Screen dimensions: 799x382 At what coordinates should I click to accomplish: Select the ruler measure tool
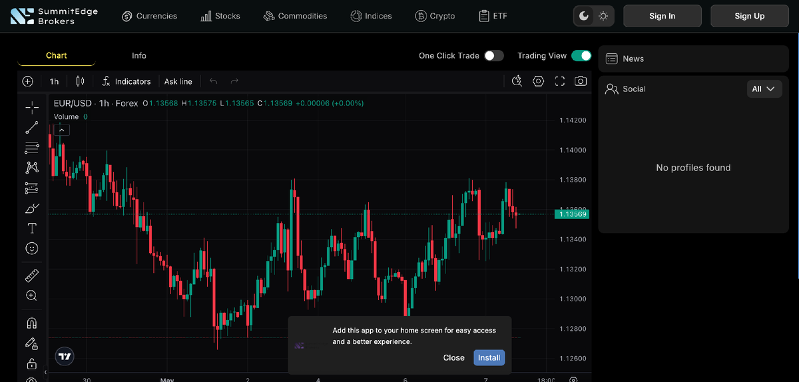click(x=31, y=276)
